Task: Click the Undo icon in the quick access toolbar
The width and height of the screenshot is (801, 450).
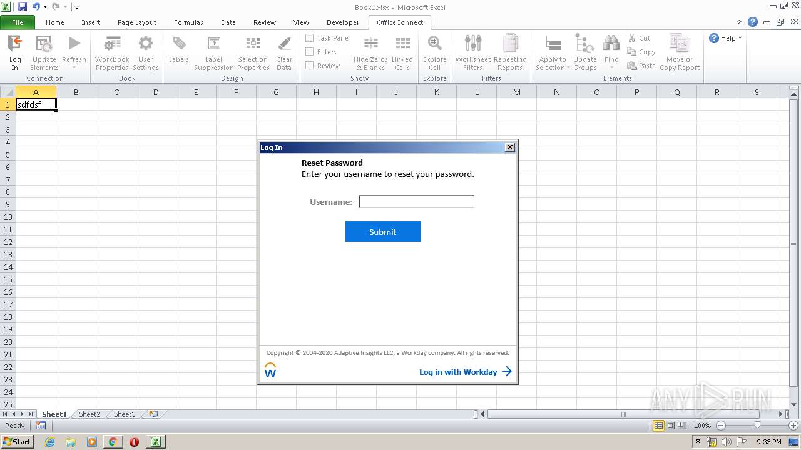Action: tap(36, 7)
